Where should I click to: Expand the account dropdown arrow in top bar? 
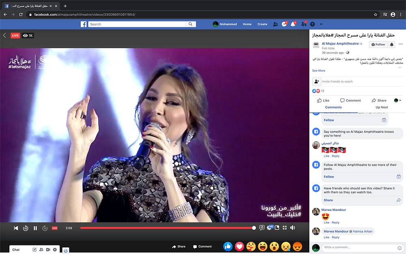click(x=321, y=24)
